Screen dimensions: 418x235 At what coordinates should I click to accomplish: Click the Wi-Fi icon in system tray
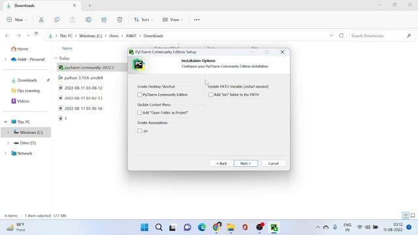(360, 227)
